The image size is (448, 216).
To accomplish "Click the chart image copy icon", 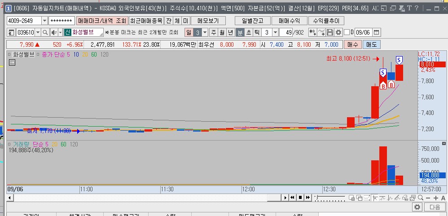I will click(413, 198).
